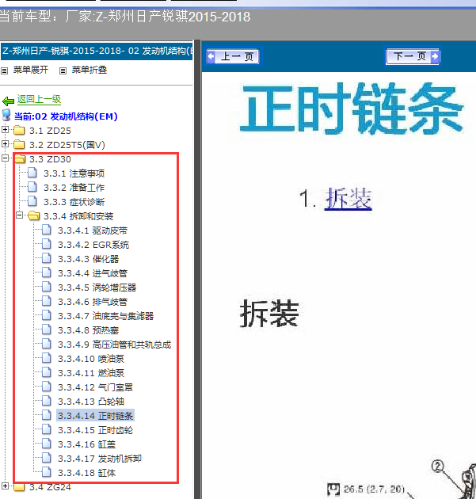Click document icon beside 3.3.4.14 正时链条
The width and height of the screenshot is (476, 499).
click(x=47, y=415)
